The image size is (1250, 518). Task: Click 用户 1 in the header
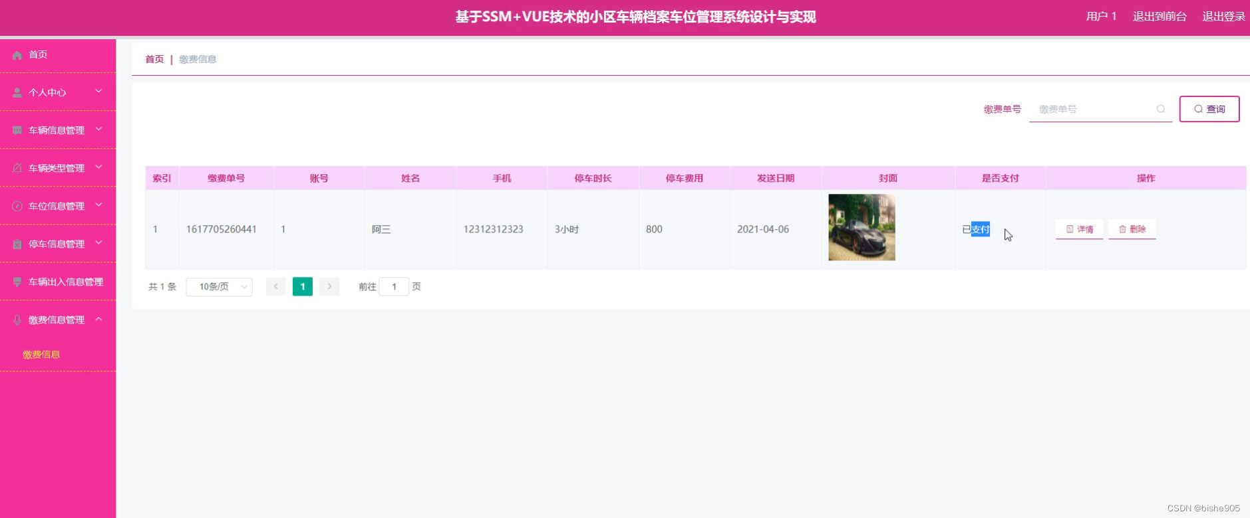pos(1102,17)
